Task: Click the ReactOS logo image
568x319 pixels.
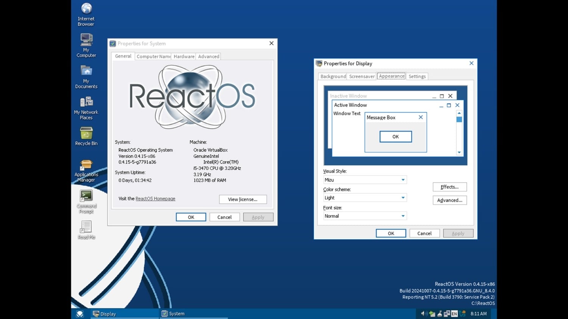Action: (192, 96)
